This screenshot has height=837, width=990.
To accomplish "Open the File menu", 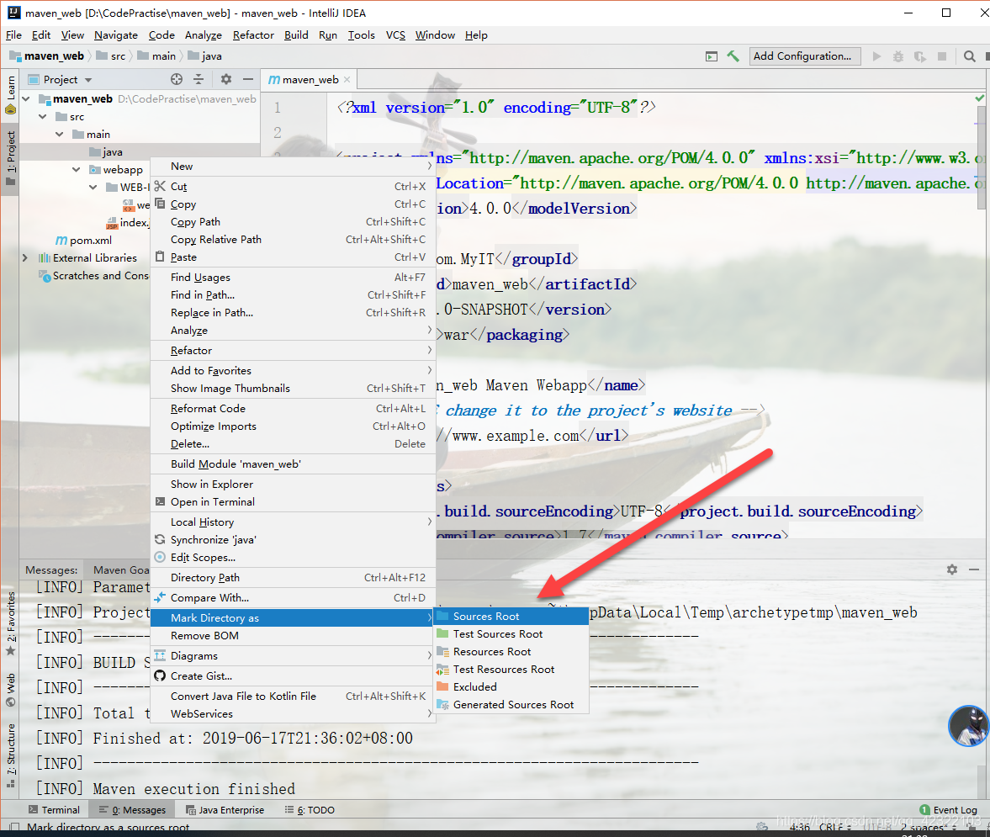I will tap(14, 34).
